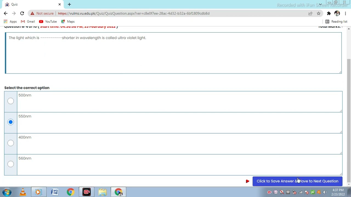Bookmark this page with the star icon
351x197 pixels.
coord(319,13)
